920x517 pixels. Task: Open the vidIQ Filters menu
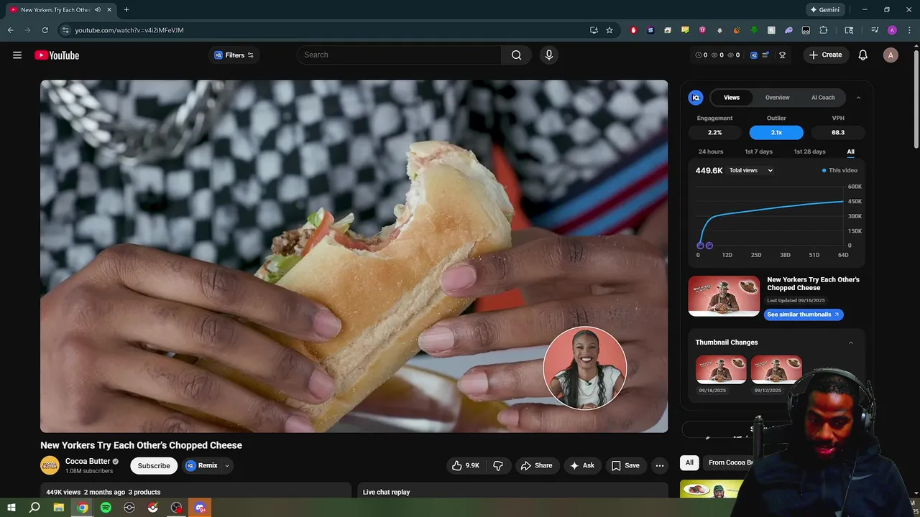pyautogui.click(x=234, y=55)
